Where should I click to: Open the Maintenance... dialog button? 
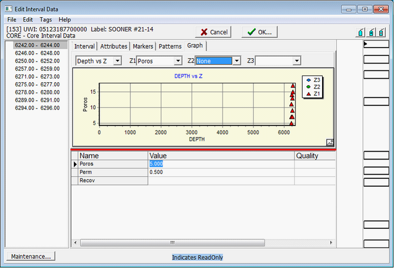click(30, 256)
